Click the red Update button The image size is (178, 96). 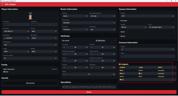[89, 92]
